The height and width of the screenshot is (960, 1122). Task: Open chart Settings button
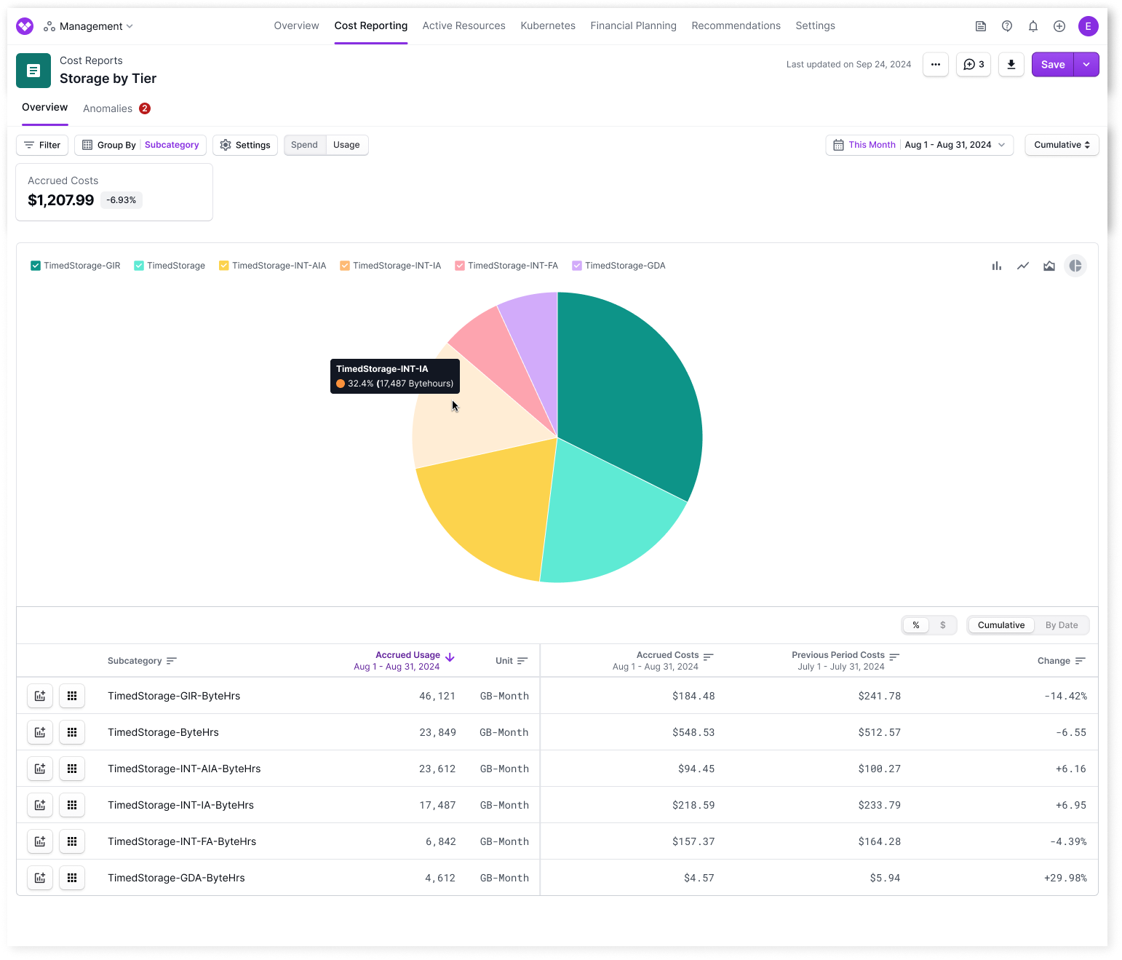point(245,145)
